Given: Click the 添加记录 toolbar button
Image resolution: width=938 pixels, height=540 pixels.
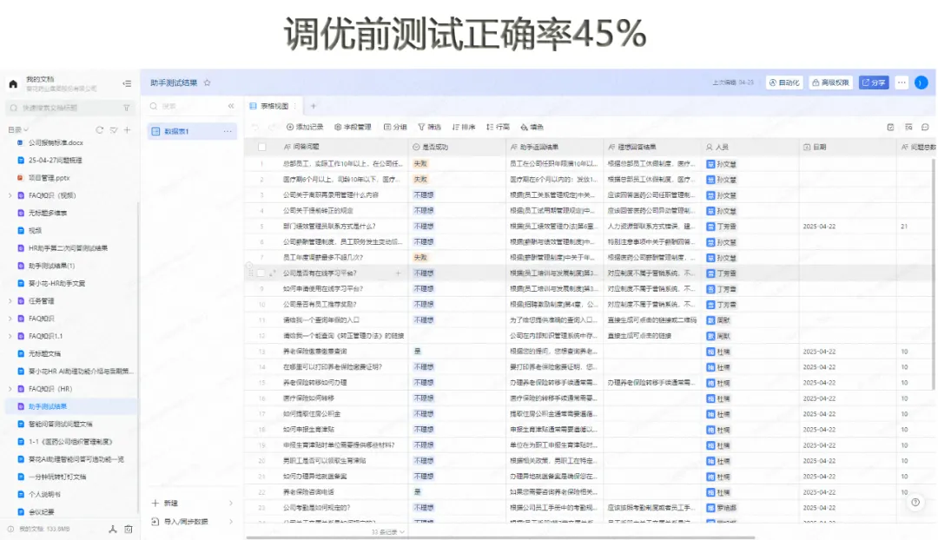Looking at the screenshot, I should pyautogui.click(x=305, y=127).
